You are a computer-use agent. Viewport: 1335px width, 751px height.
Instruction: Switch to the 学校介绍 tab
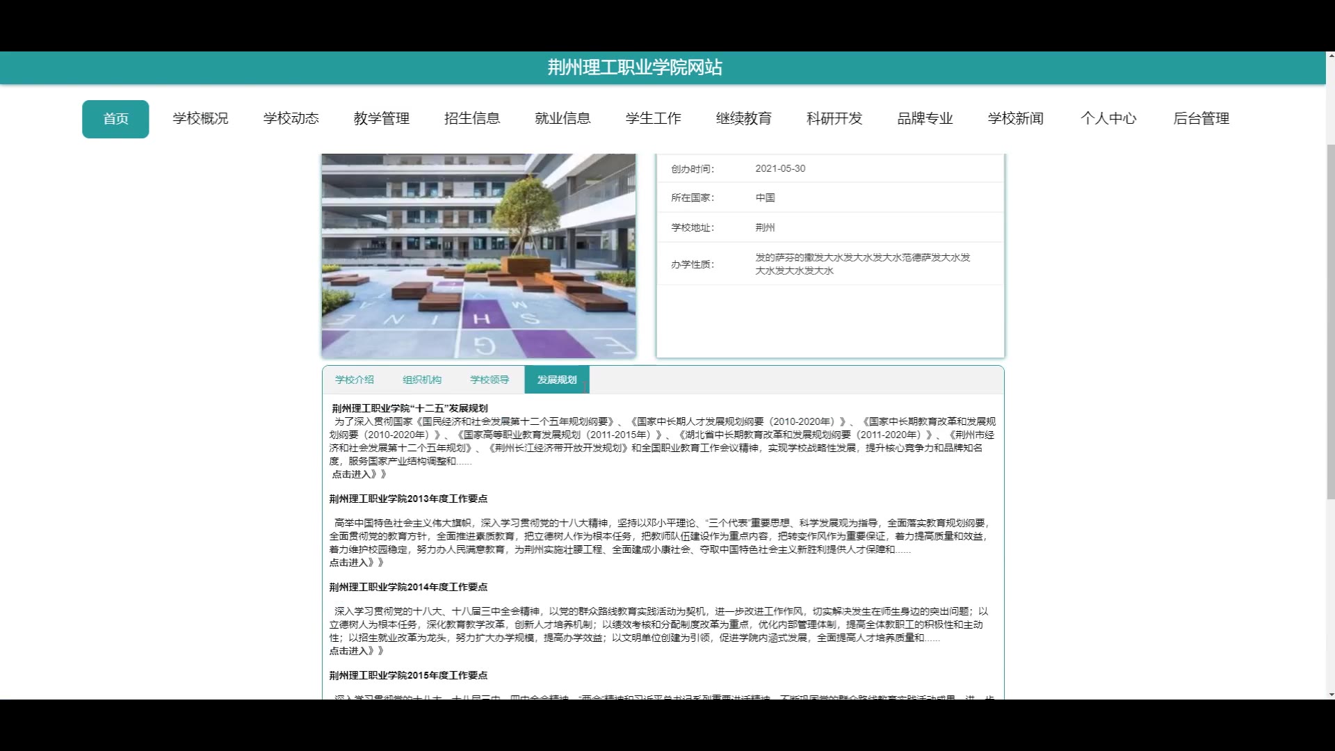click(x=355, y=380)
